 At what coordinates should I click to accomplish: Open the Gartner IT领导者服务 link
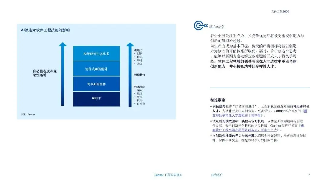coord(168,175)
